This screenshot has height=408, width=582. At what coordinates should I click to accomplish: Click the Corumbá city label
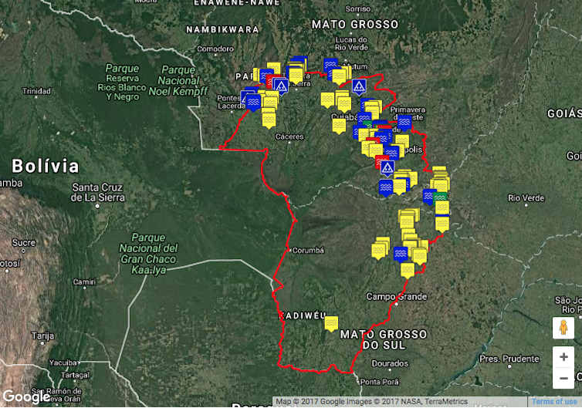[x=308, y=251]
